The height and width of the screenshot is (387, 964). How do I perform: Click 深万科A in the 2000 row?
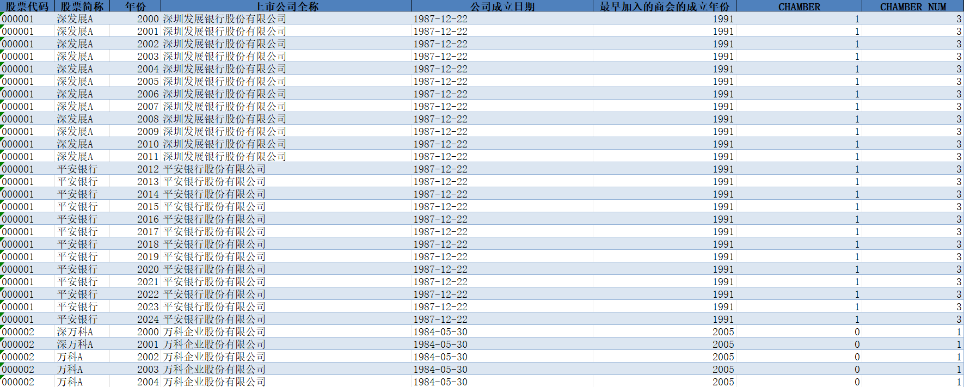tap(75, 332)
